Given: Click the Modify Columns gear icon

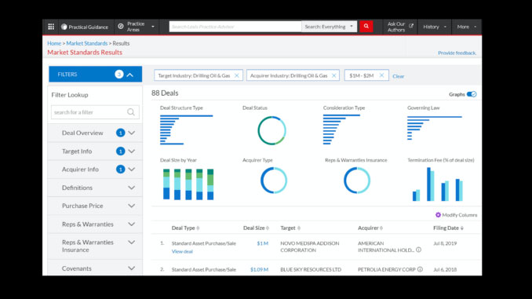Looking at the screenshot, I should tap(438, 215).
